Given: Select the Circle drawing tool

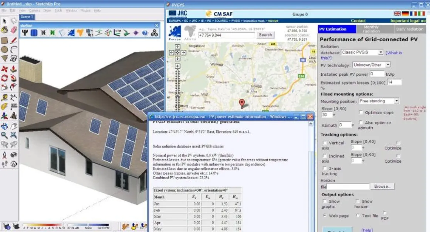Looking at the screenshot, I should pos(4,50).
